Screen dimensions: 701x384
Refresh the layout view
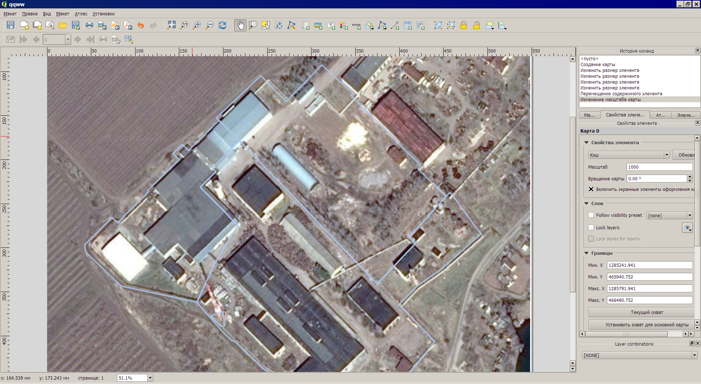tap(222, 25)
